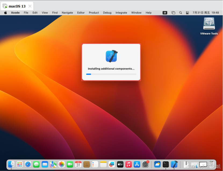The height and width of the screenshot is (171, 223).
Task: Open Mail app in dock
Action: tap(45, 164)
